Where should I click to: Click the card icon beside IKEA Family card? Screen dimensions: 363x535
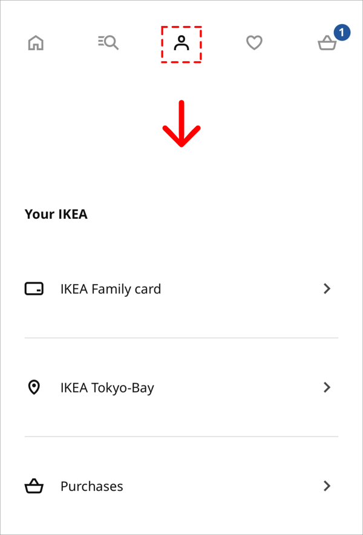(34, 288)
